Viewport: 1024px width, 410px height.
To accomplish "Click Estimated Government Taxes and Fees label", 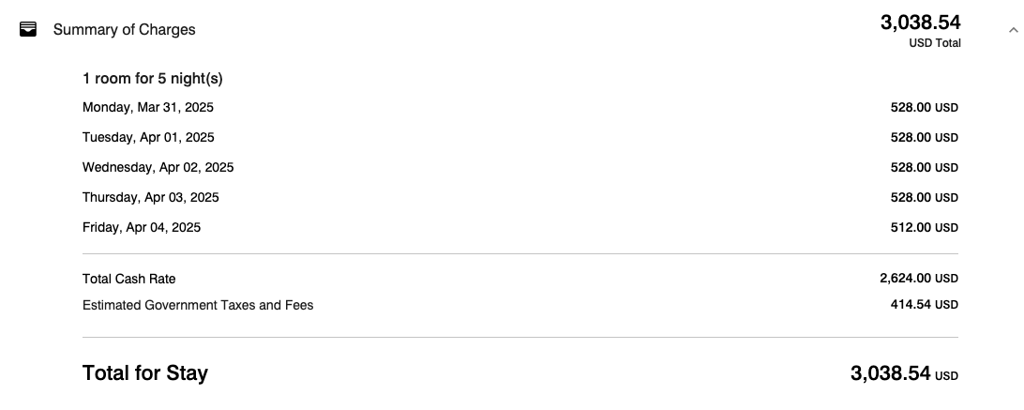I will (198, 305).
